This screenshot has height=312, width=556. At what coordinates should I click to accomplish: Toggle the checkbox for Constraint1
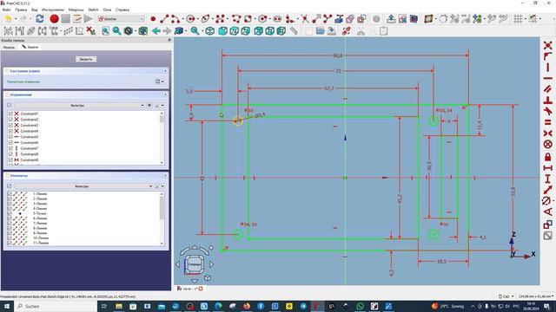click(x=10, y=114)
